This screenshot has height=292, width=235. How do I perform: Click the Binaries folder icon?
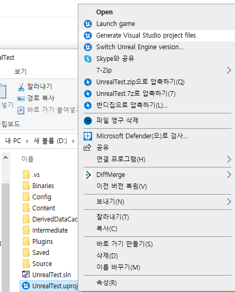click(26, 185)
